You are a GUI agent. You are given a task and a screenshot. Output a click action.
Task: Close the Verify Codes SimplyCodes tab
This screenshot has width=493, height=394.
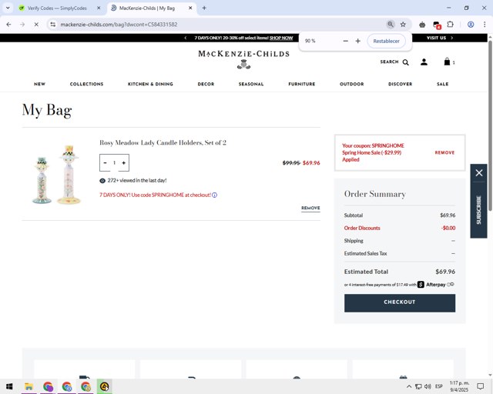click(x=99, y=8)
